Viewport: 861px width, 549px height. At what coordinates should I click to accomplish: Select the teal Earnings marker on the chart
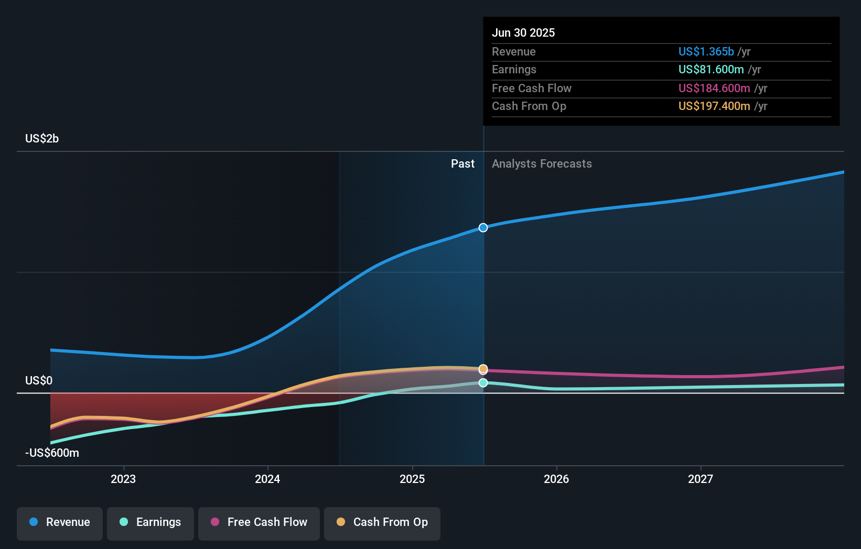coord(483,383)
